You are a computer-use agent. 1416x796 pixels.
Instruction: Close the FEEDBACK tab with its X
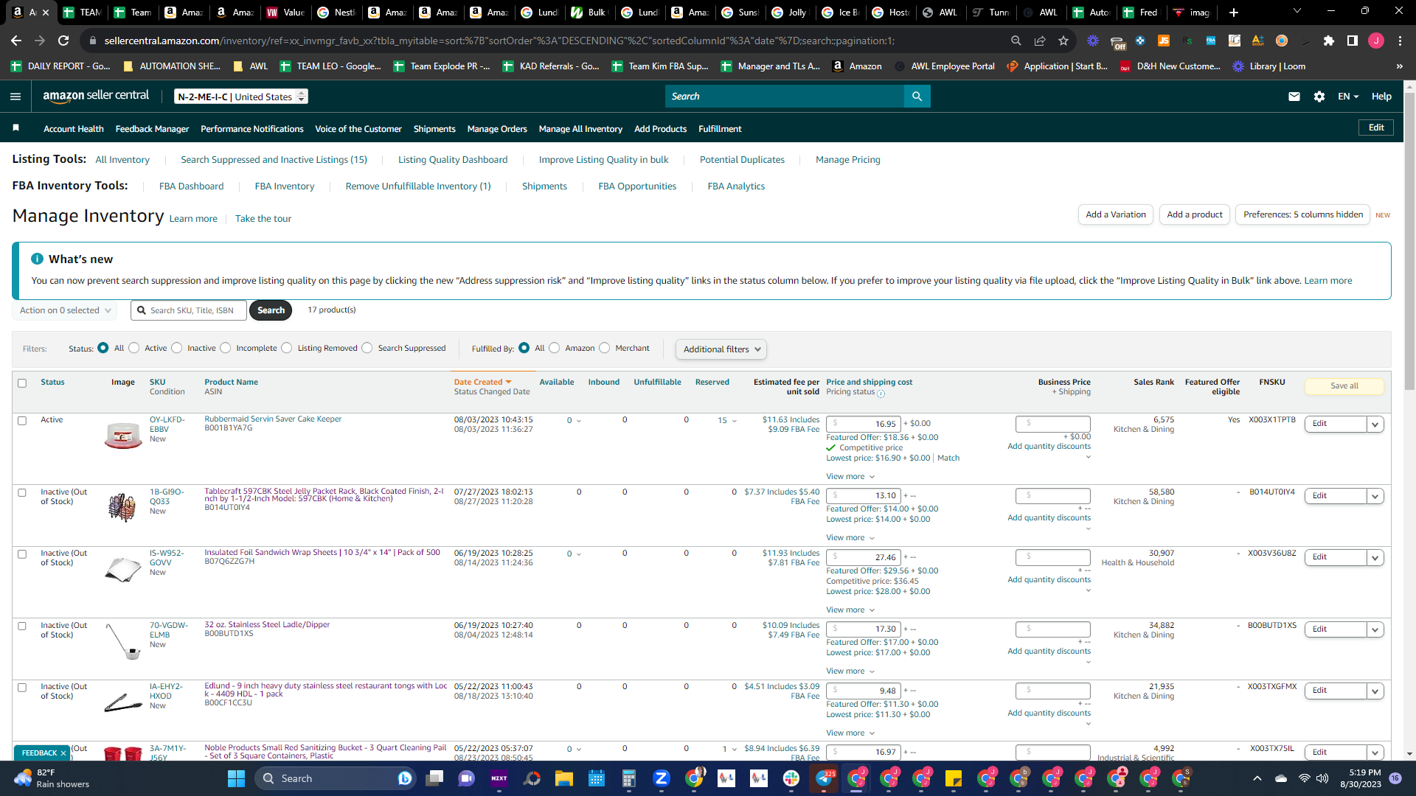pos(63,753)
